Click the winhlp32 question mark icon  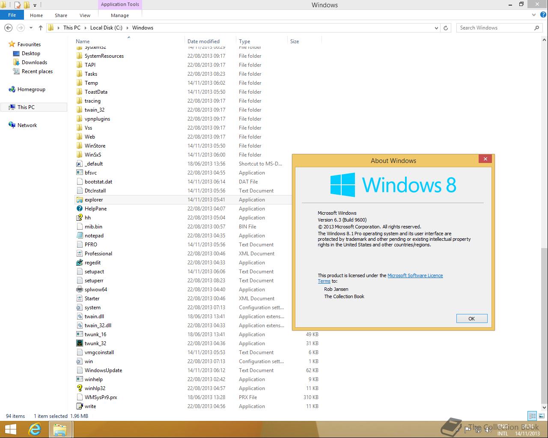pyautogui.click(x=79, y=388)
